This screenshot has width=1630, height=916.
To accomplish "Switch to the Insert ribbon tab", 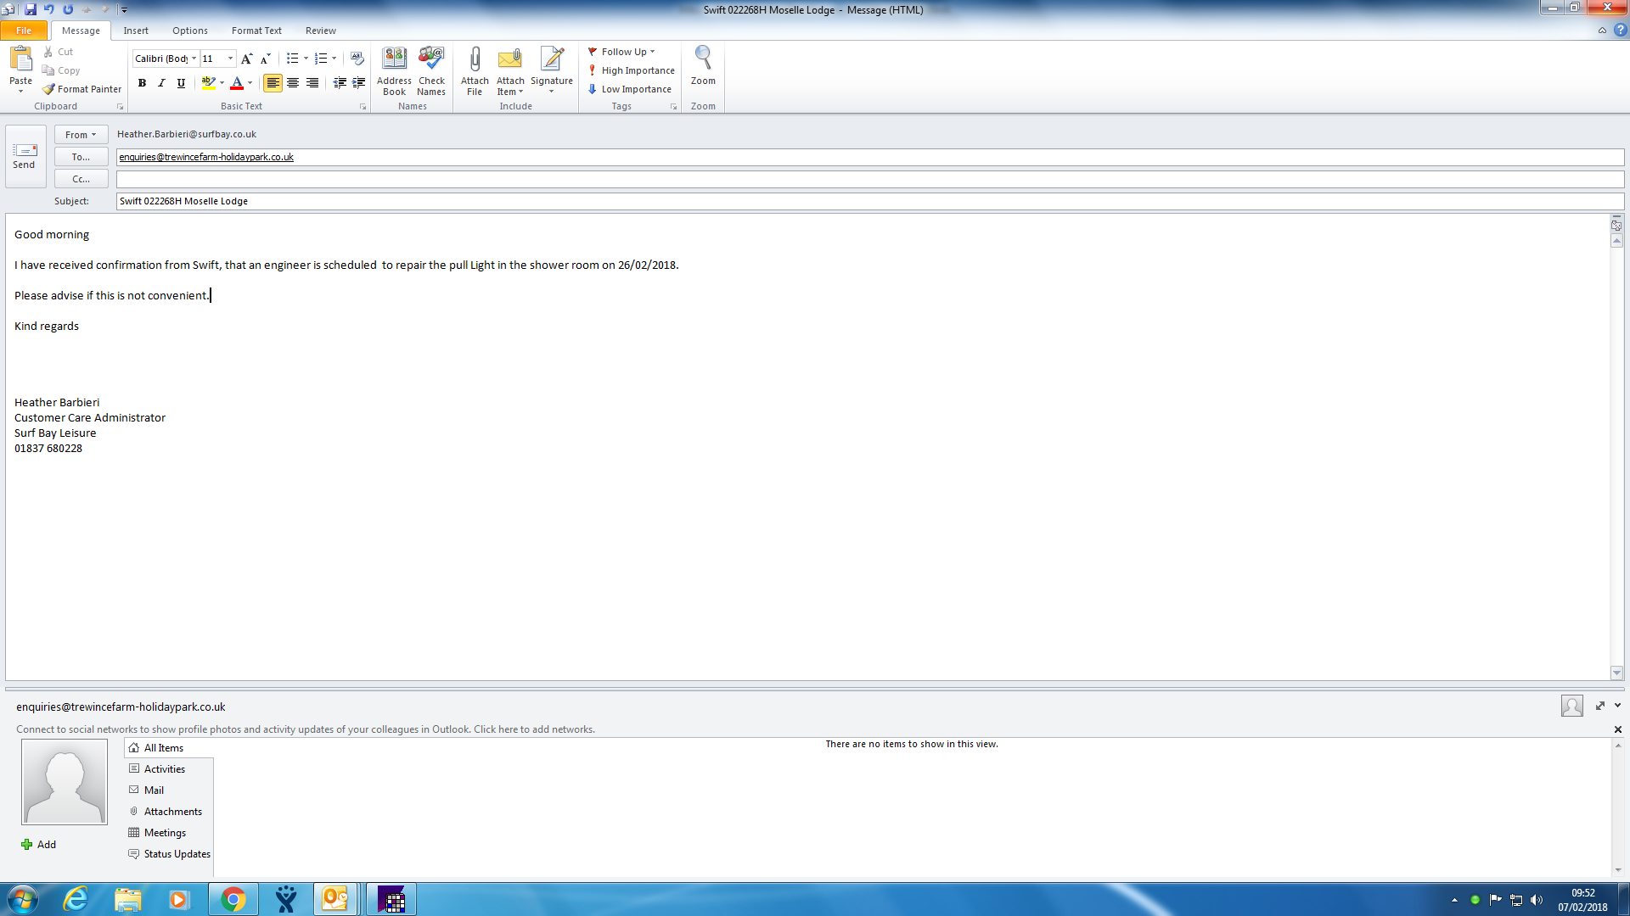I will 136,31.
